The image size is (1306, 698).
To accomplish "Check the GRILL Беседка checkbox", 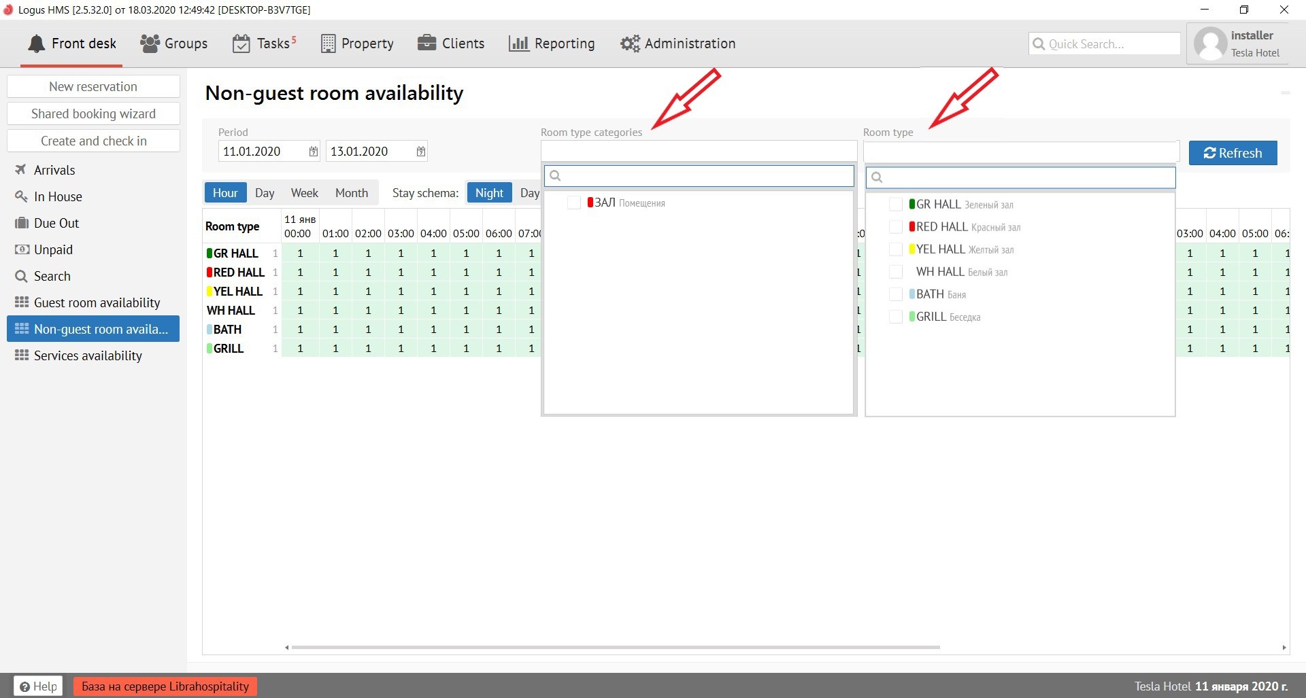I will [896, 316].
